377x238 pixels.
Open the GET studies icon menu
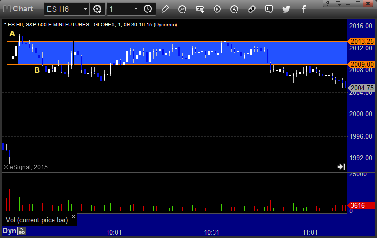[200, 9]
